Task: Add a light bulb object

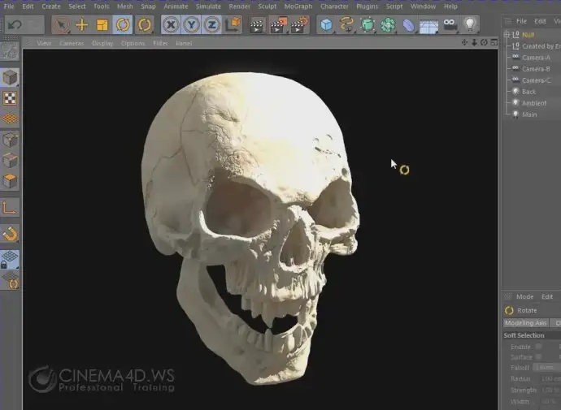Action: pos(470,25)
